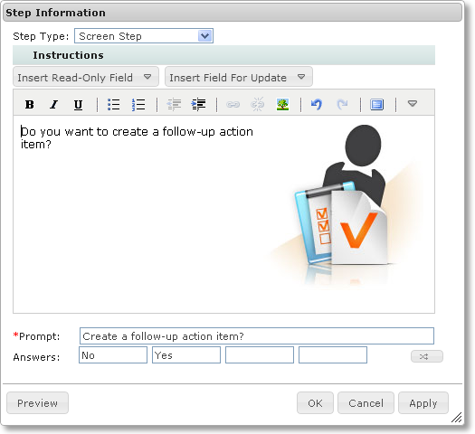Click the Apply button
475x434 pixels.
pos(423,403)
